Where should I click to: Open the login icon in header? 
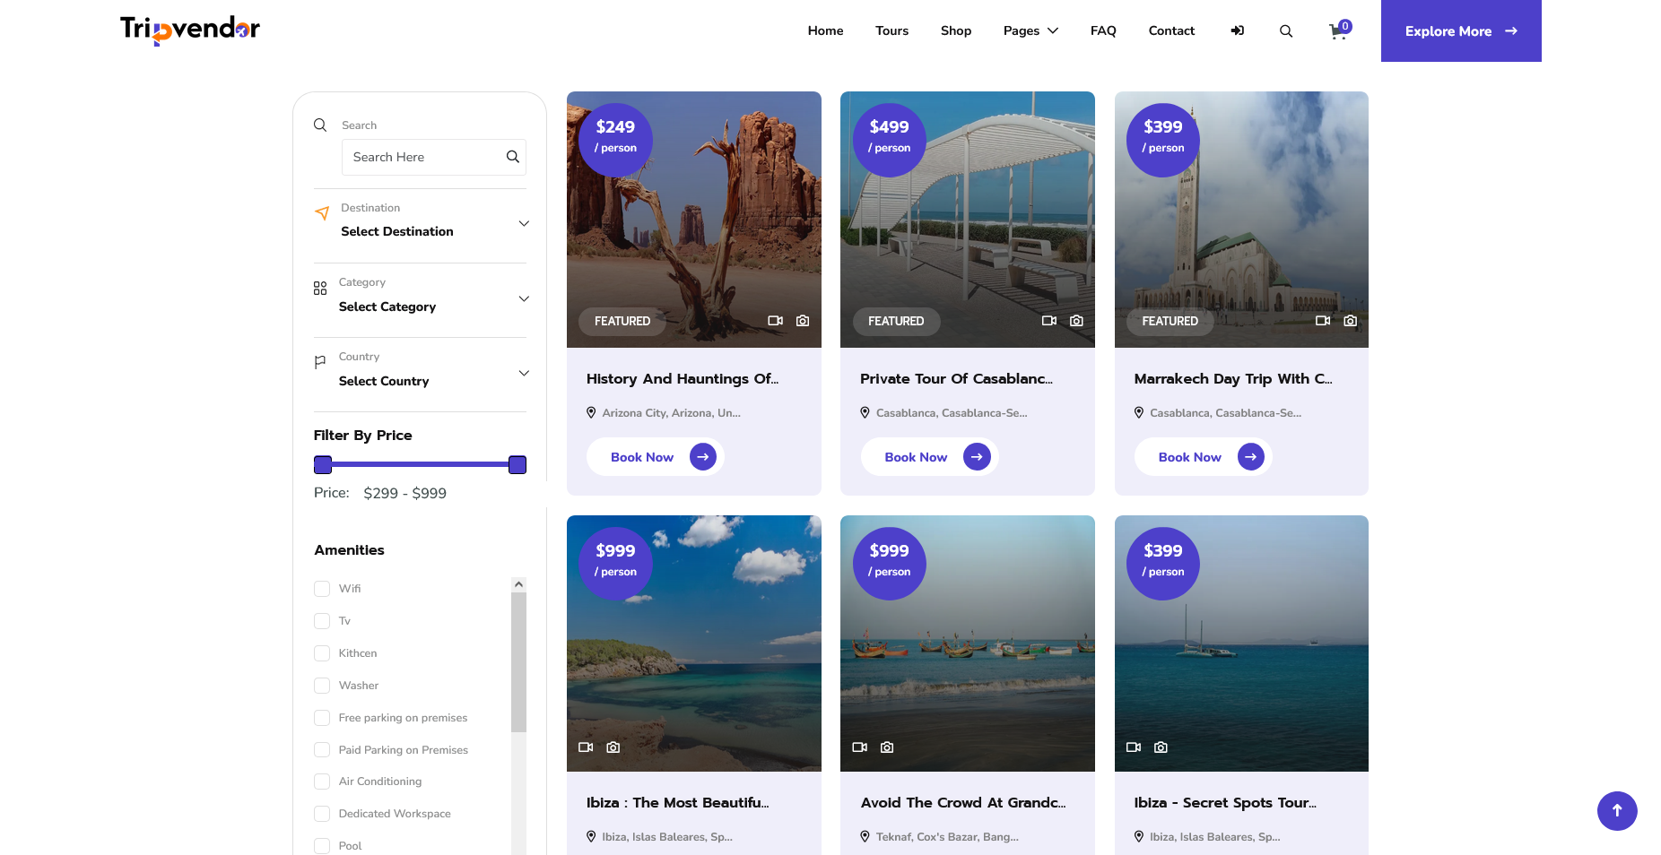pos(1238,30)
